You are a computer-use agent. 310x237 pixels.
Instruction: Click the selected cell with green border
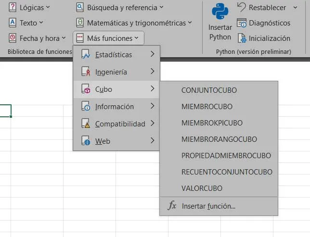point(5,111)
